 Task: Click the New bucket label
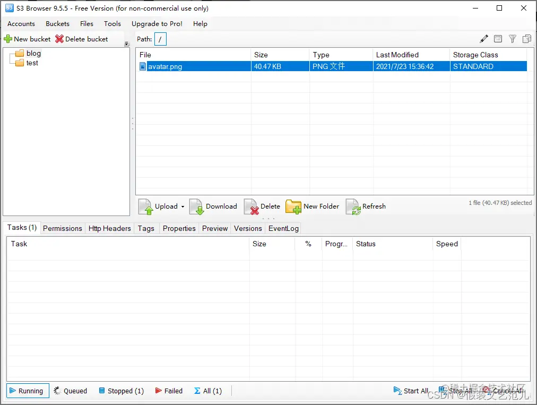point(32,39)
